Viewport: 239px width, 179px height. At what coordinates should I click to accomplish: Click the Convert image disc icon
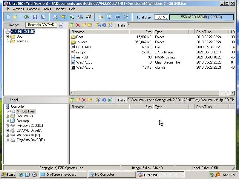(72, 17)
